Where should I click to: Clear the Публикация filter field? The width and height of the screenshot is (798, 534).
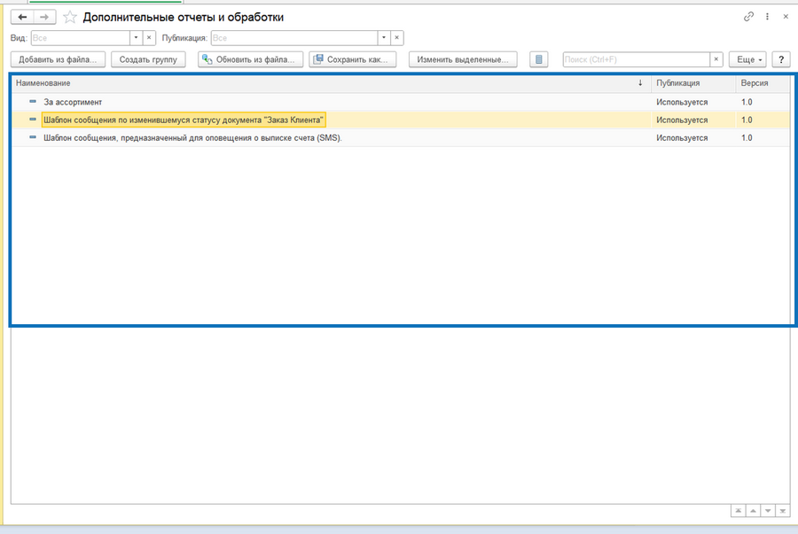(x=397, y=37)
